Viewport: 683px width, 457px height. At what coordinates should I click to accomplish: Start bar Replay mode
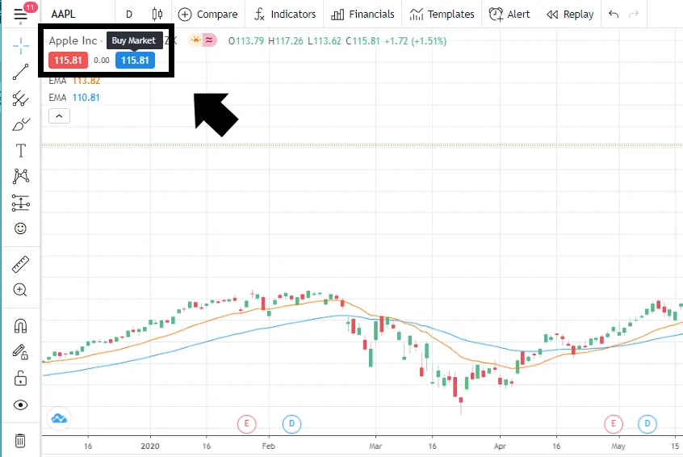point(570,15)
